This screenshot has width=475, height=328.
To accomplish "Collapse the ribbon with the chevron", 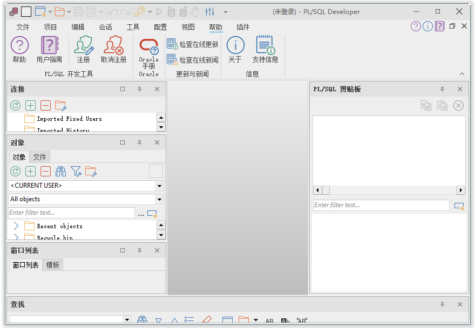I will coord(462,73).
